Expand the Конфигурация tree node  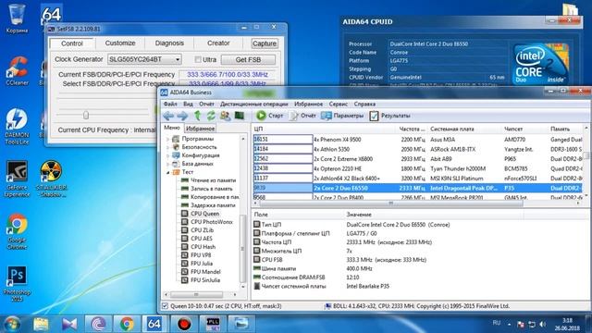pos(168,155)
